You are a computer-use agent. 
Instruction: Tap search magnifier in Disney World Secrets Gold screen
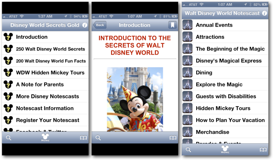click(x=8, y=138)
